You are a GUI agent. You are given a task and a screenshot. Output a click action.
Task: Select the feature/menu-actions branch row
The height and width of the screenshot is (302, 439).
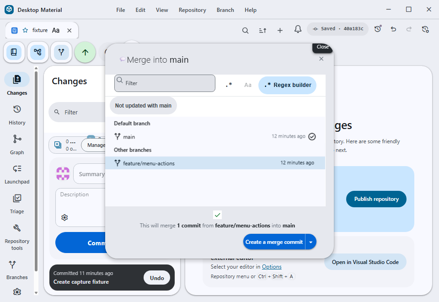pyautogui.click(x=215, y=163)
